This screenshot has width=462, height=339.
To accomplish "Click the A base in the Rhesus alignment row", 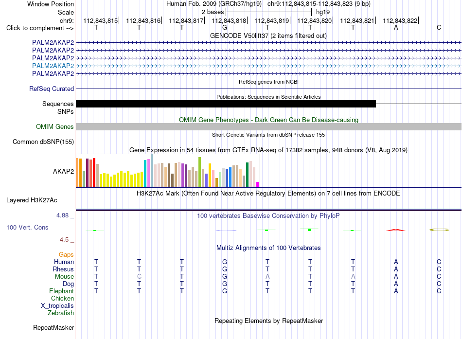I will (396, 269).
